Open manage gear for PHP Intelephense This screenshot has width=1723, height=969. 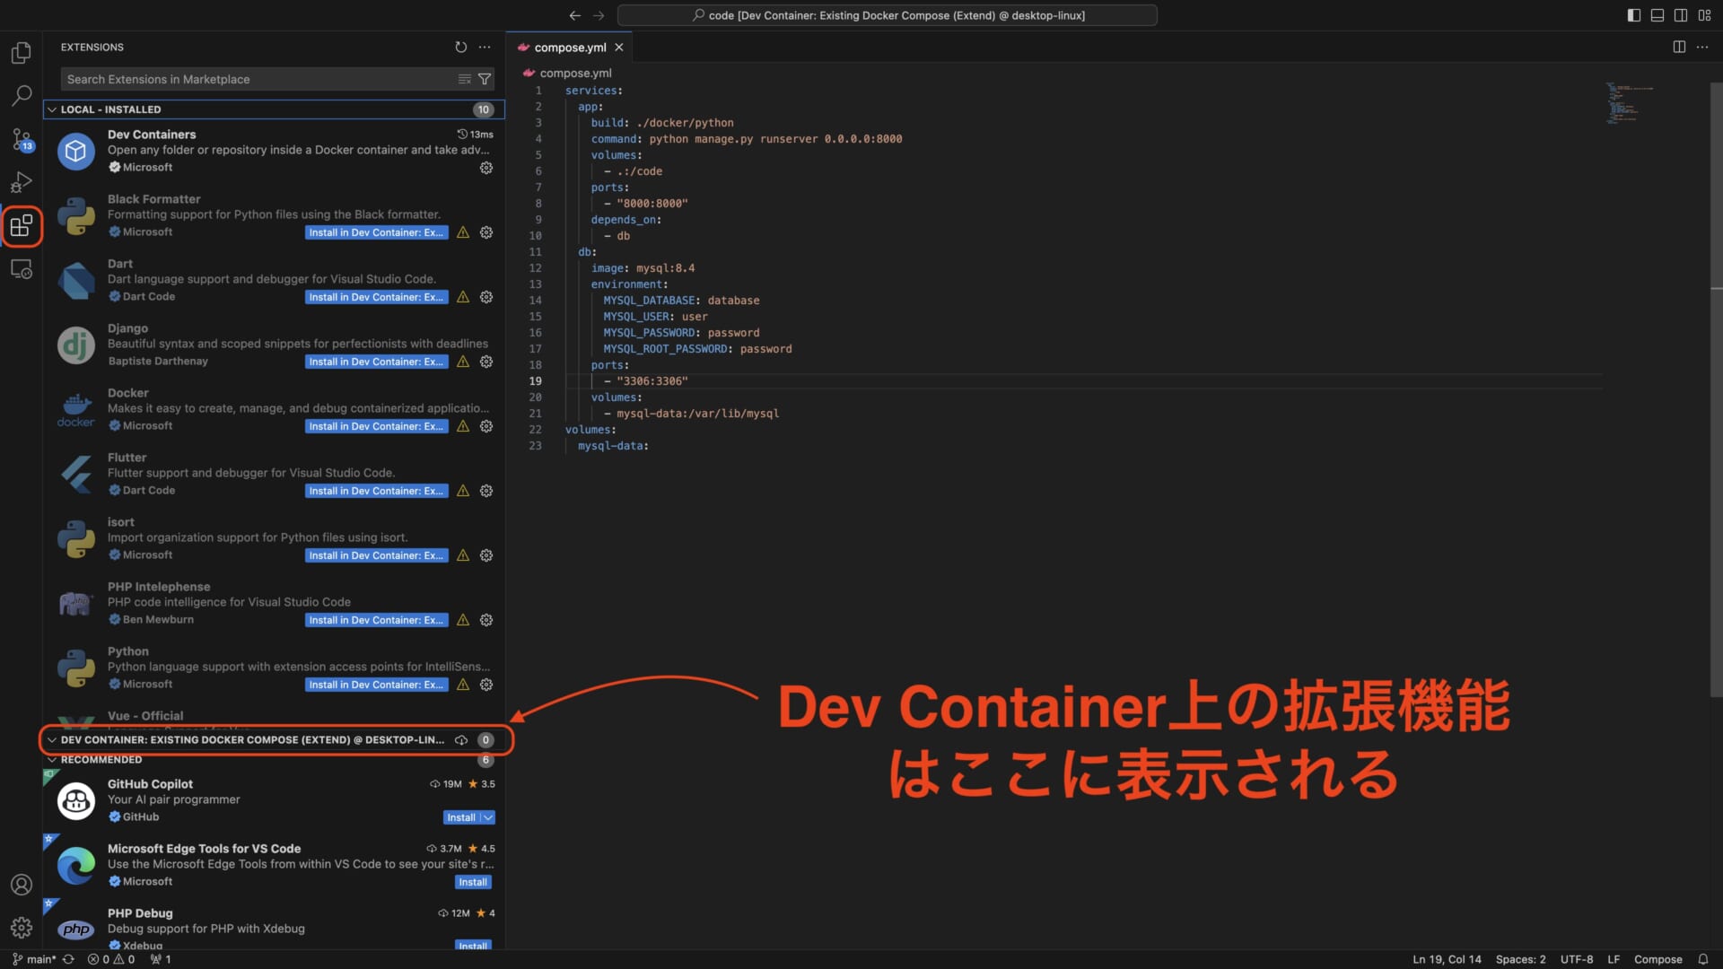486,620
